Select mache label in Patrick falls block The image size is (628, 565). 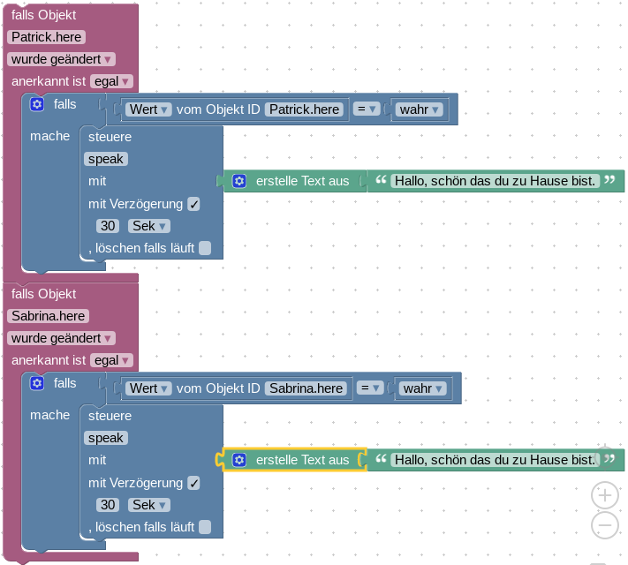click(x=49, y=136)
